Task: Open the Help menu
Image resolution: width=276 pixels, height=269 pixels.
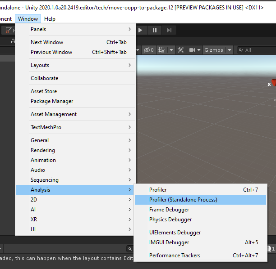Action: [x=50, y=19]
